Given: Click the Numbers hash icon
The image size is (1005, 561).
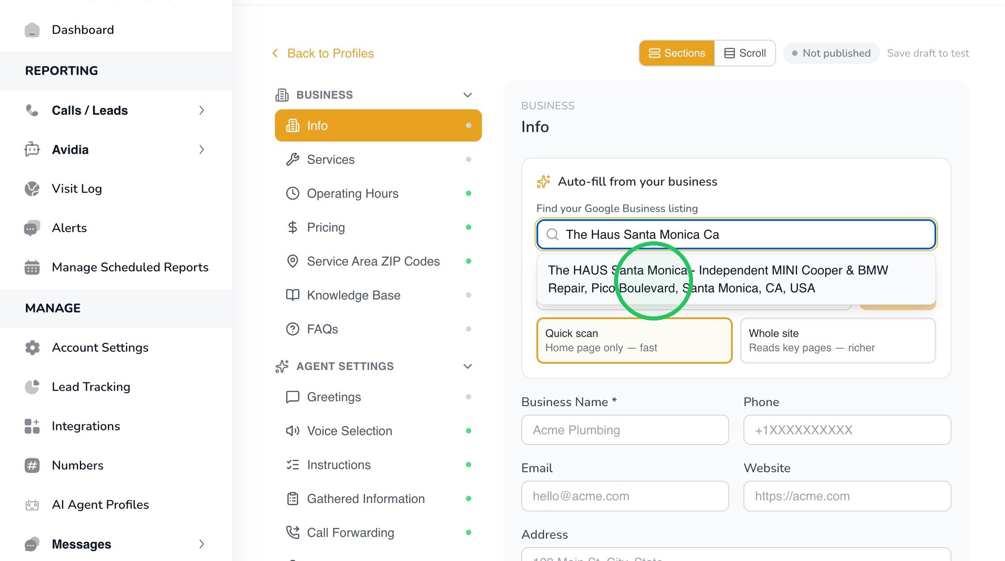Looking at the screenshot, I should pos(32,465).
